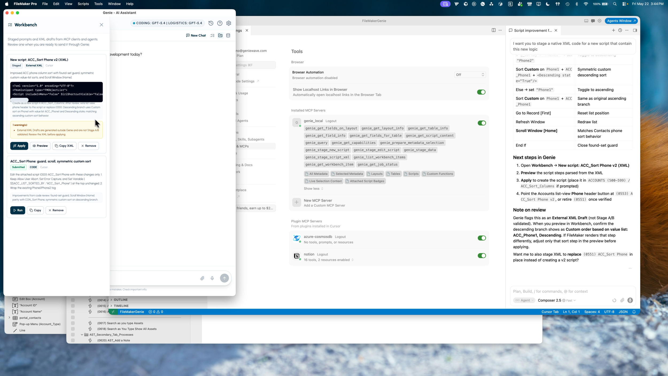The image size is (668, 376).
Task: Expand portal_contacts in layout objects list
Action: [x=9, y=318]
